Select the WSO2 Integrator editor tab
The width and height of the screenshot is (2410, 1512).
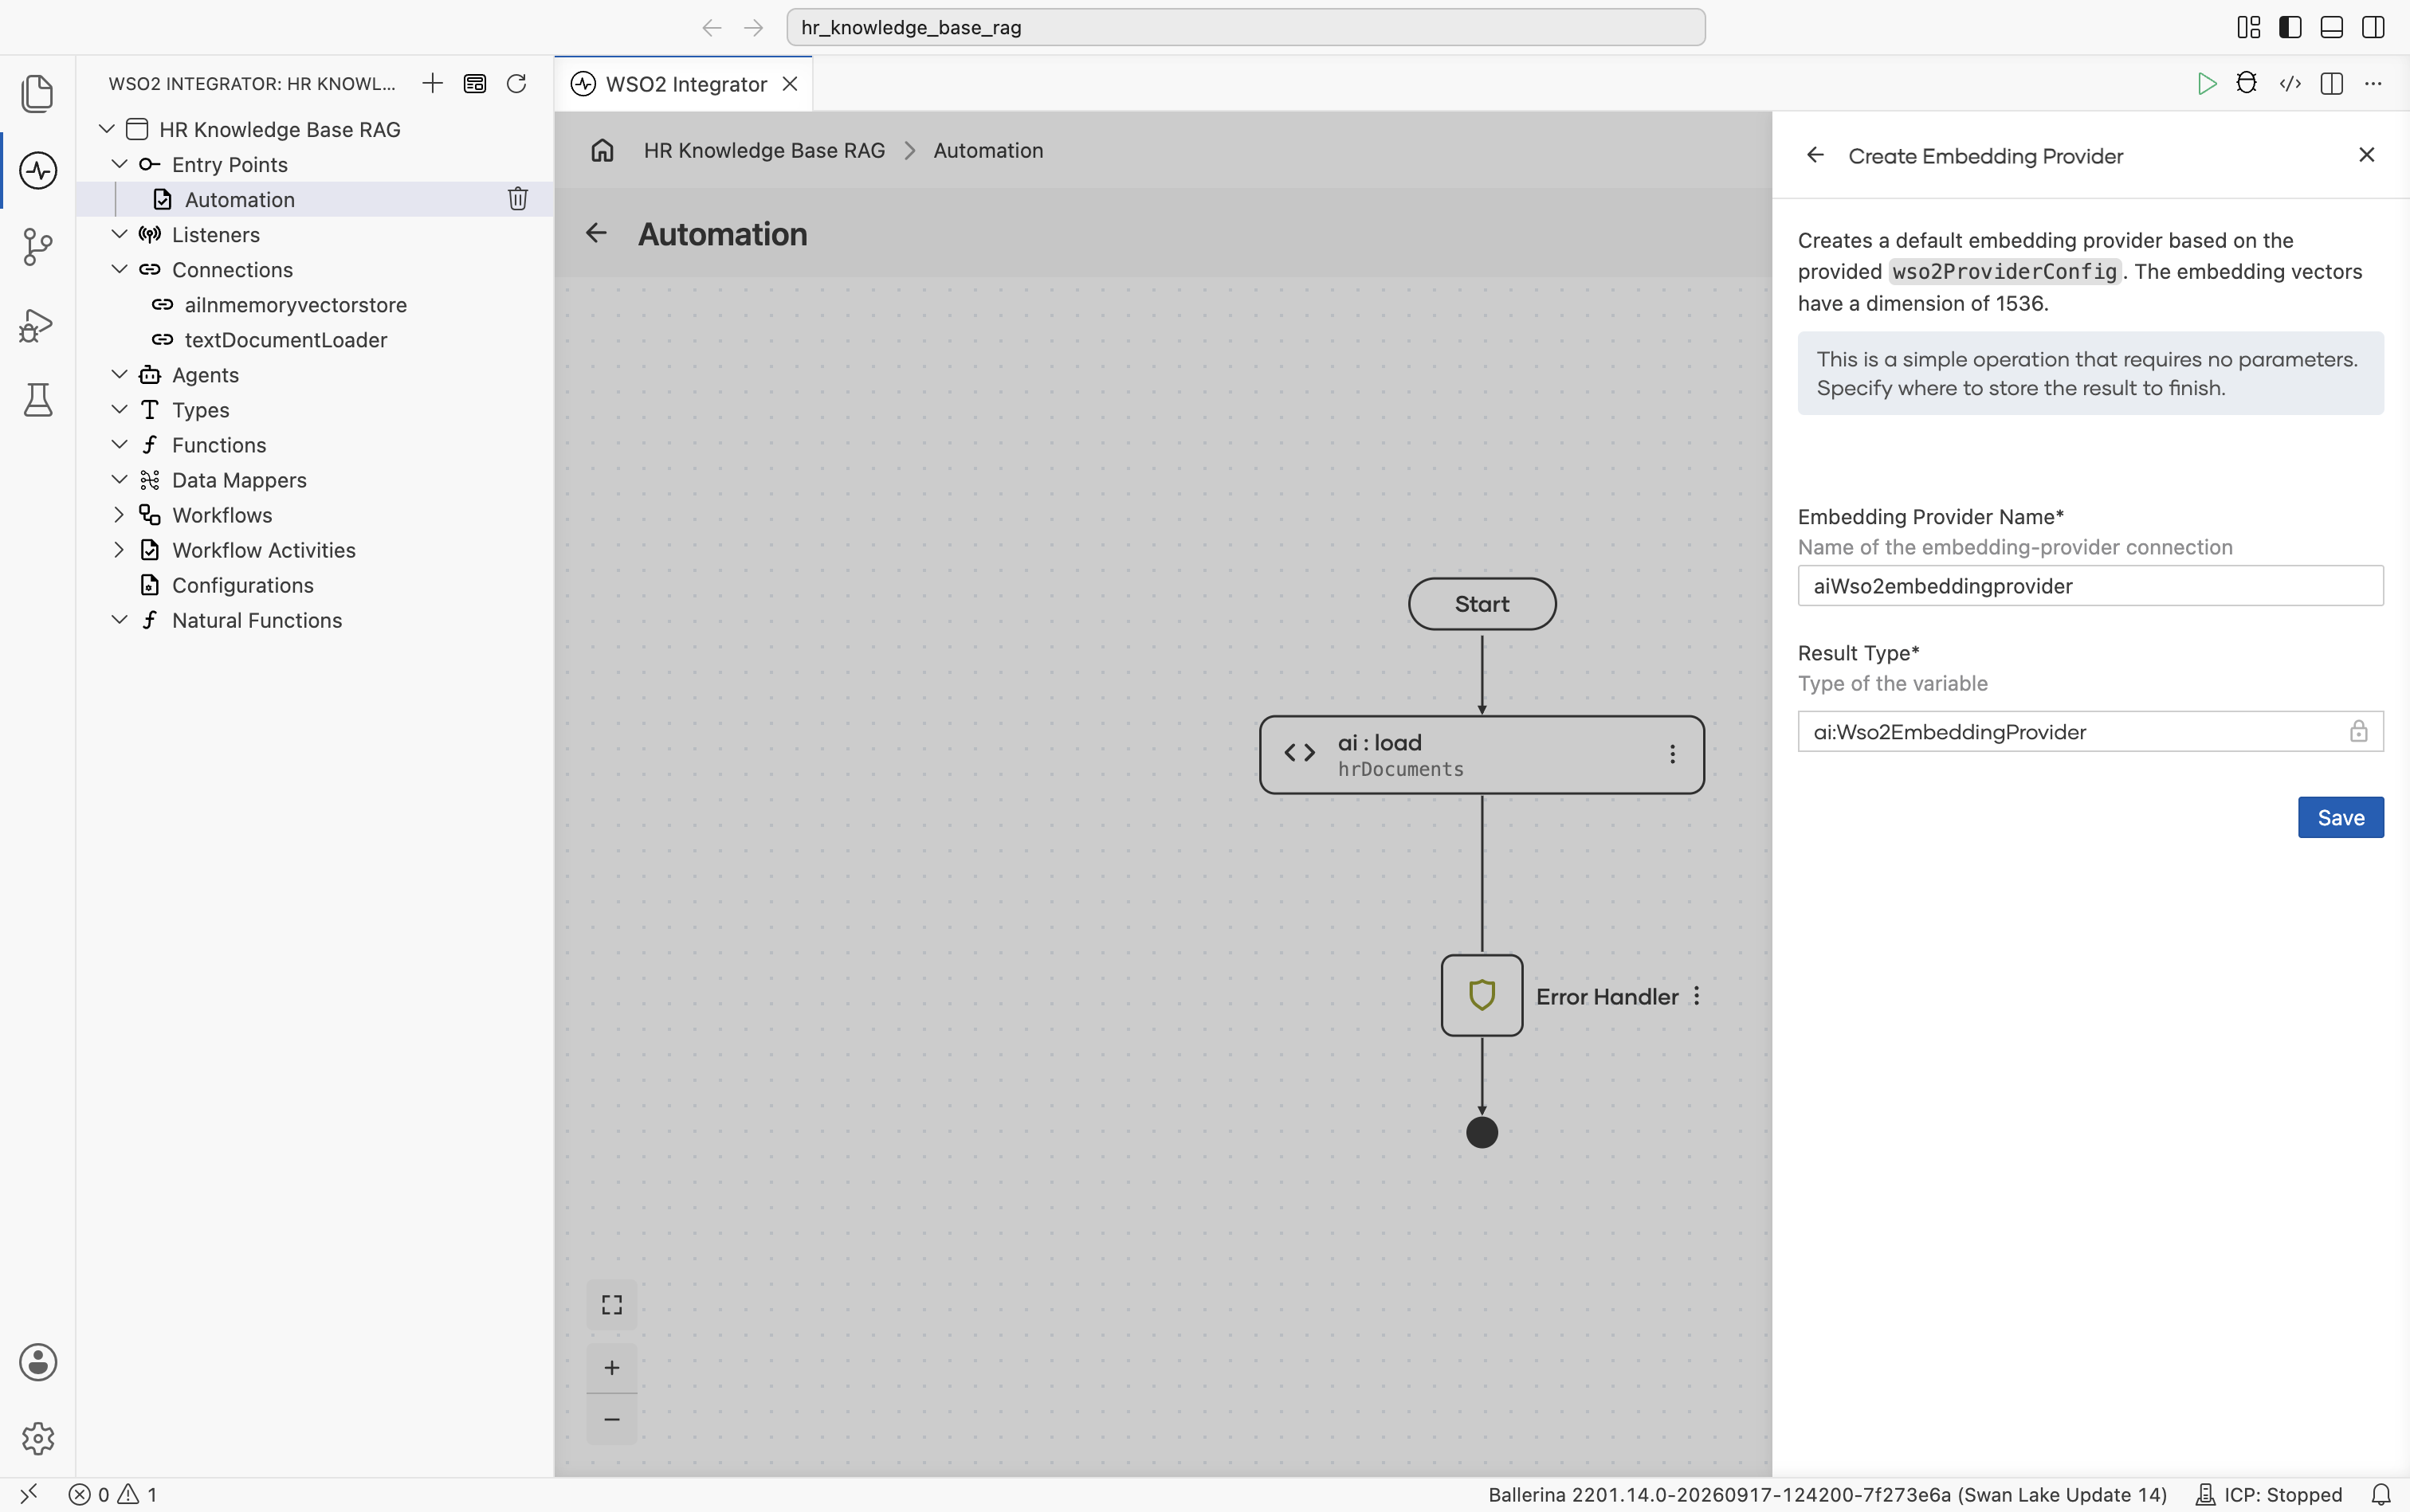685,84
